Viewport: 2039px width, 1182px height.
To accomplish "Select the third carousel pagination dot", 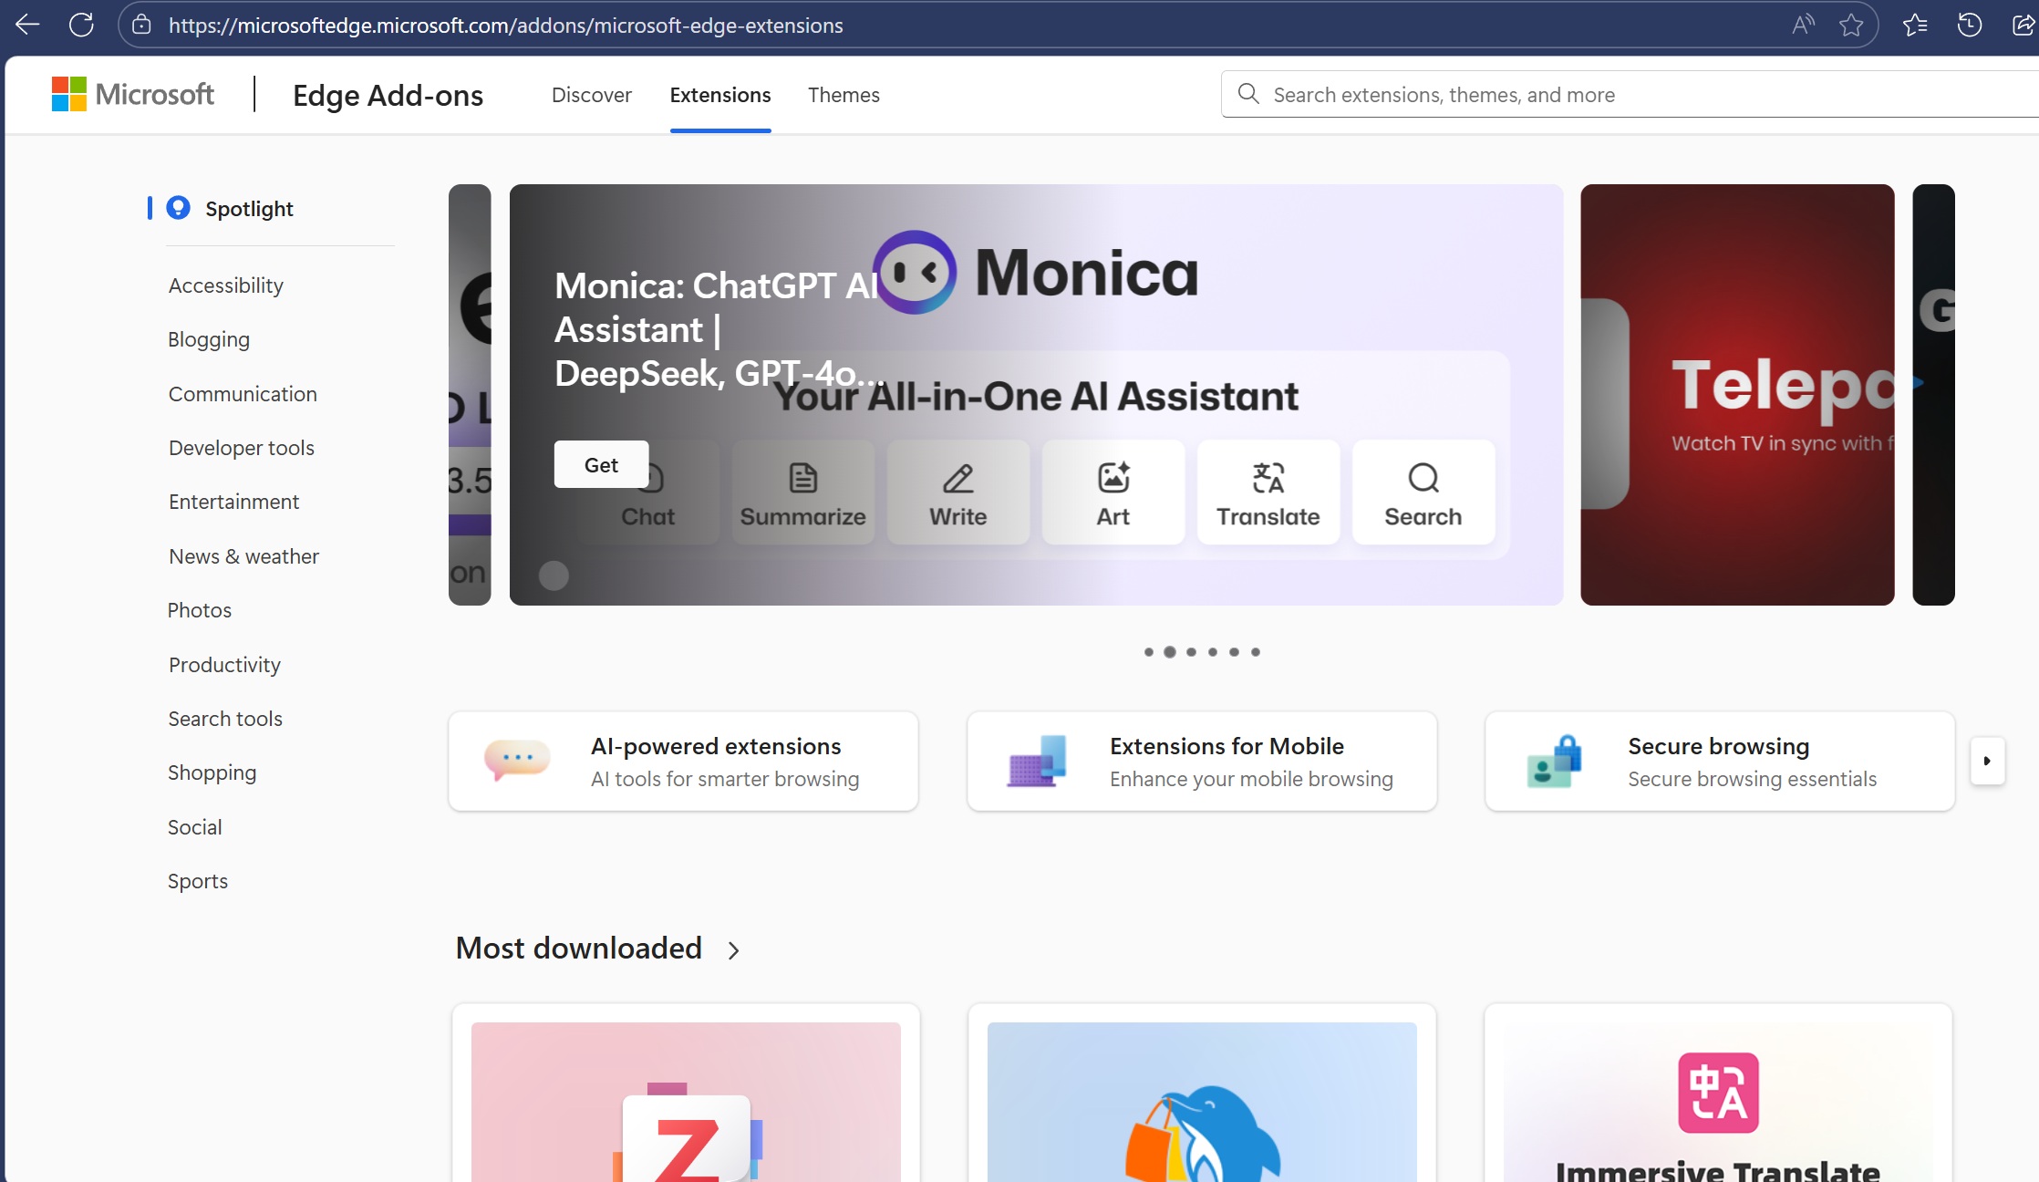I will (1191, 652).
